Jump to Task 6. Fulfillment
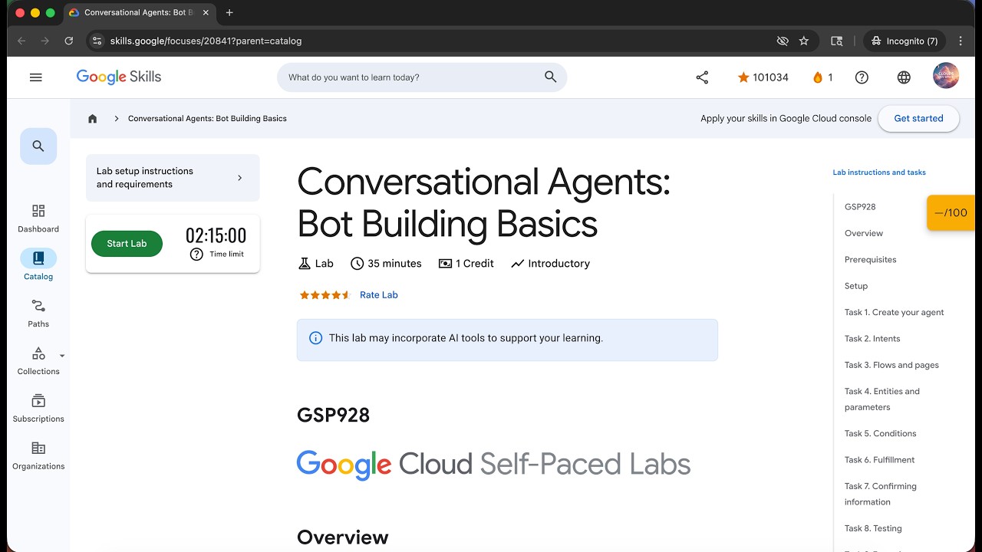Screen dimensions: 982x552 (x=880, y=460)
